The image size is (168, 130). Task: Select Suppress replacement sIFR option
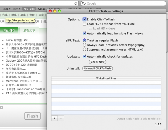click(85, 49)
